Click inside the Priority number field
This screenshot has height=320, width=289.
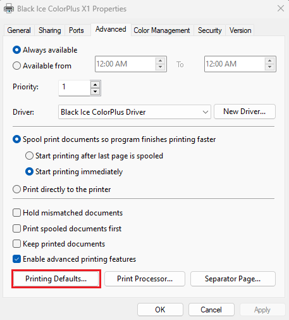tap(75, 88)
